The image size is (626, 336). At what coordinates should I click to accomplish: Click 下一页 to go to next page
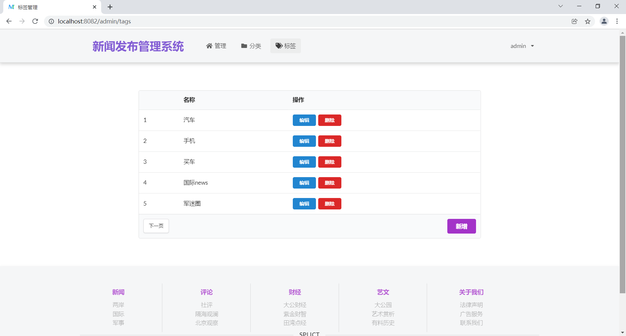coord(156,226)
